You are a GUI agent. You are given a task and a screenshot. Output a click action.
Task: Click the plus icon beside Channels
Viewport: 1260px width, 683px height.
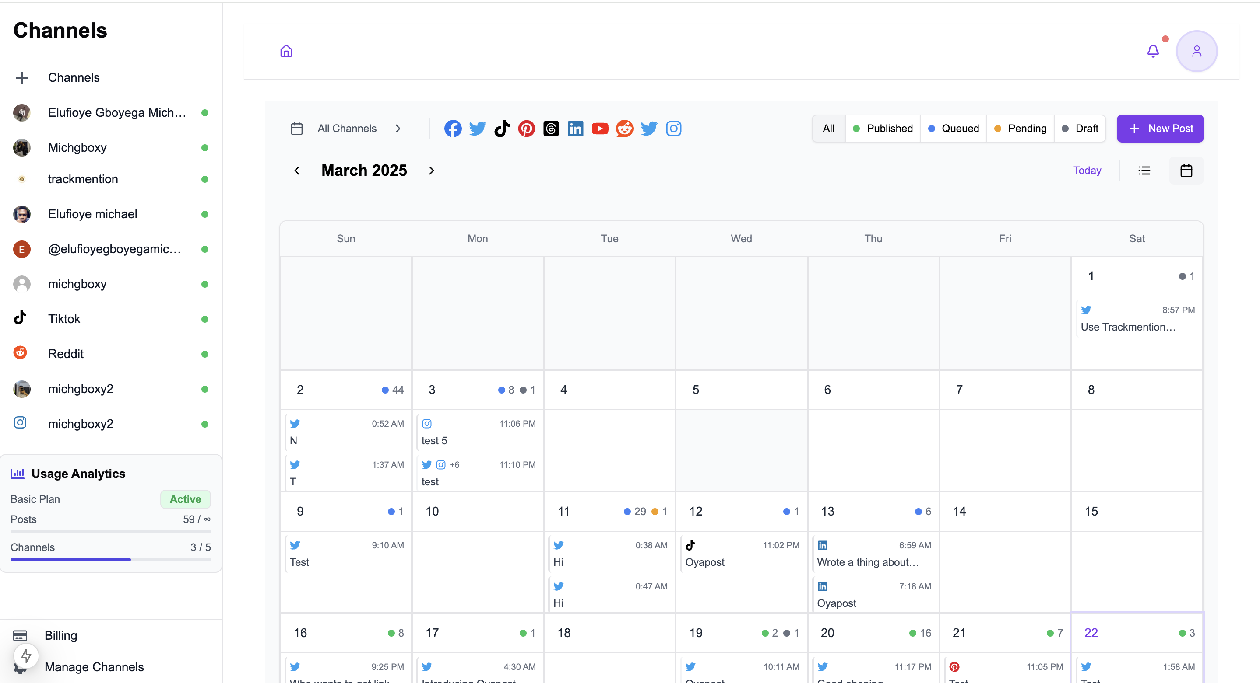pyautogui.click(x=21, y=78)
